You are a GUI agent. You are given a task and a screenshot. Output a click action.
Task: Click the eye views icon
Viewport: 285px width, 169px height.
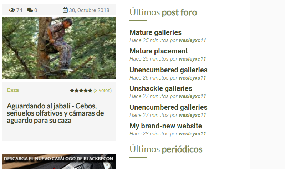point(12,10)
